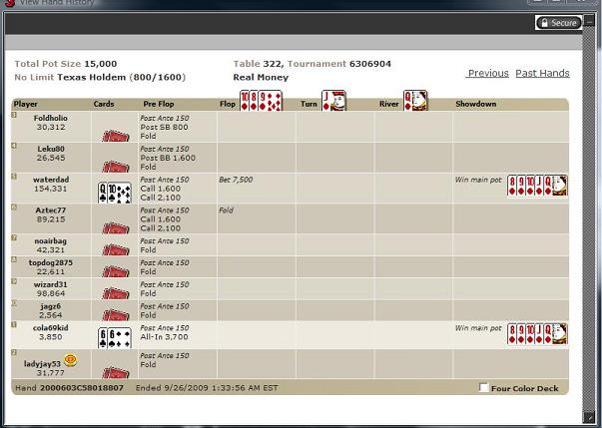Click the flop cards in header

[262, 101]
